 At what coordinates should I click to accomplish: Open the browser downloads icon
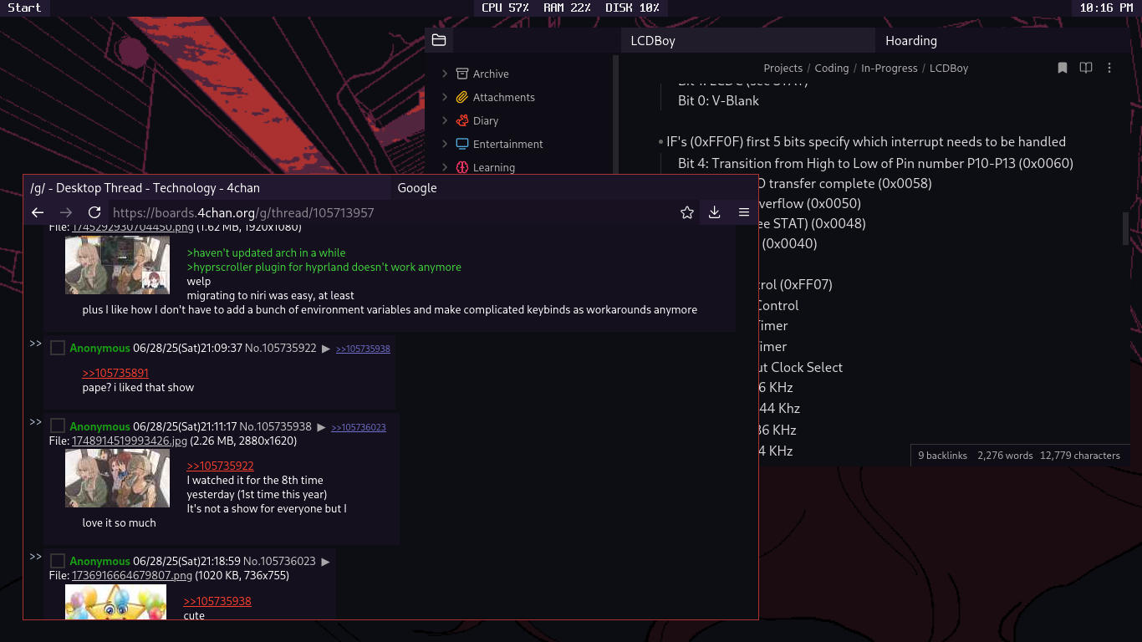(715, 212)
